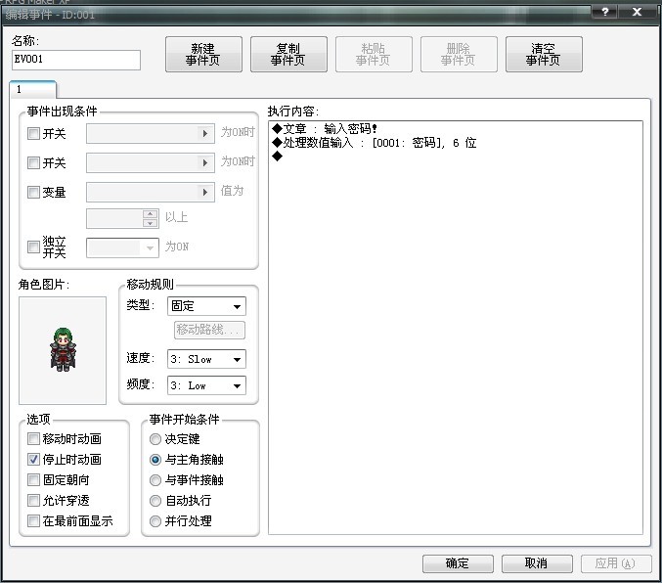Open the 类型 dropdown showing 固定
This screenshot has width=662, height=583.
(x=206, y=306)
